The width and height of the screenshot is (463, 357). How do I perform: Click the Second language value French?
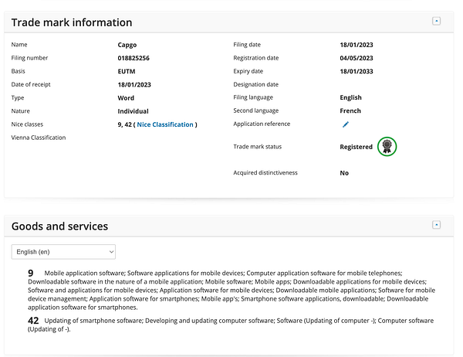[x=350, y=111]
